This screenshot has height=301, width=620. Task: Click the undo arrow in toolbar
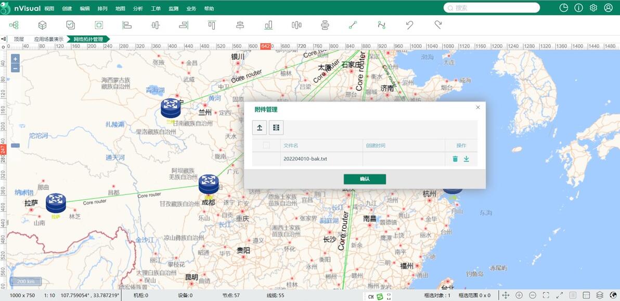click(410, 25)
